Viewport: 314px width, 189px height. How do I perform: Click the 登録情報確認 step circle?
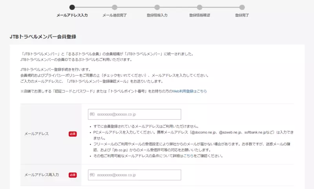[199, 7]
